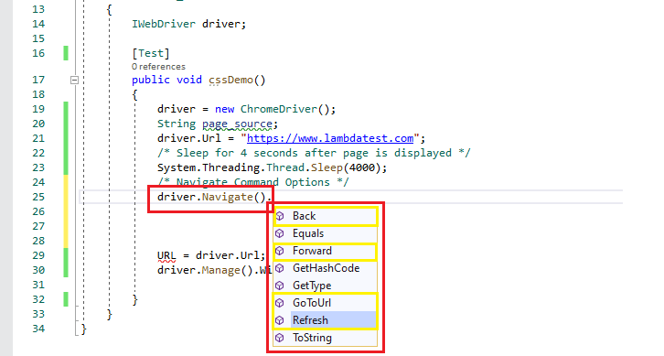Click line number 34 in the gutter
The width and height of the screenshot is (664, 356).
click(x=38, y=329)
